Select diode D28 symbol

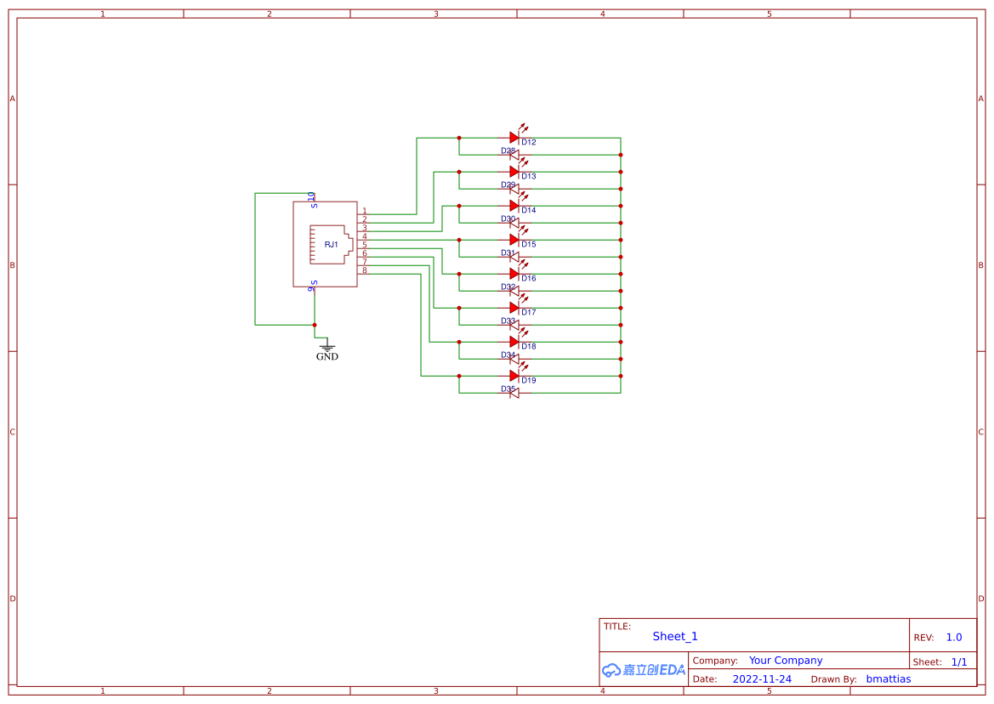[x=516, y=154]
